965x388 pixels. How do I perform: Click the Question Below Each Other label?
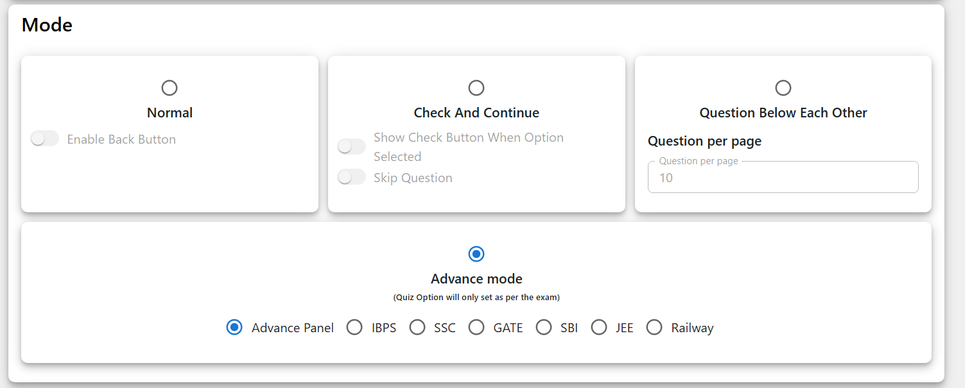[x=783, y=113]
